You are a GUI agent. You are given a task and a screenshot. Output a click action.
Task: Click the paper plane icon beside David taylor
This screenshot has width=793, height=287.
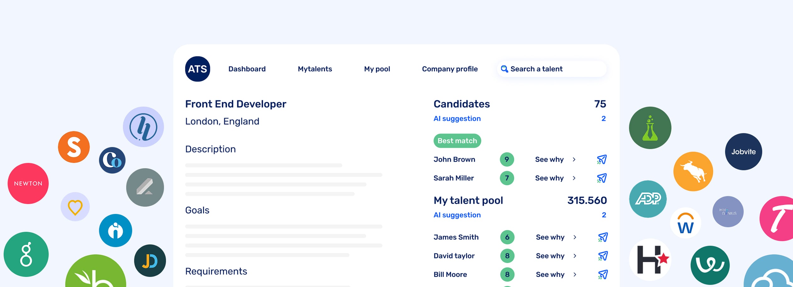[x=603, y=256]
